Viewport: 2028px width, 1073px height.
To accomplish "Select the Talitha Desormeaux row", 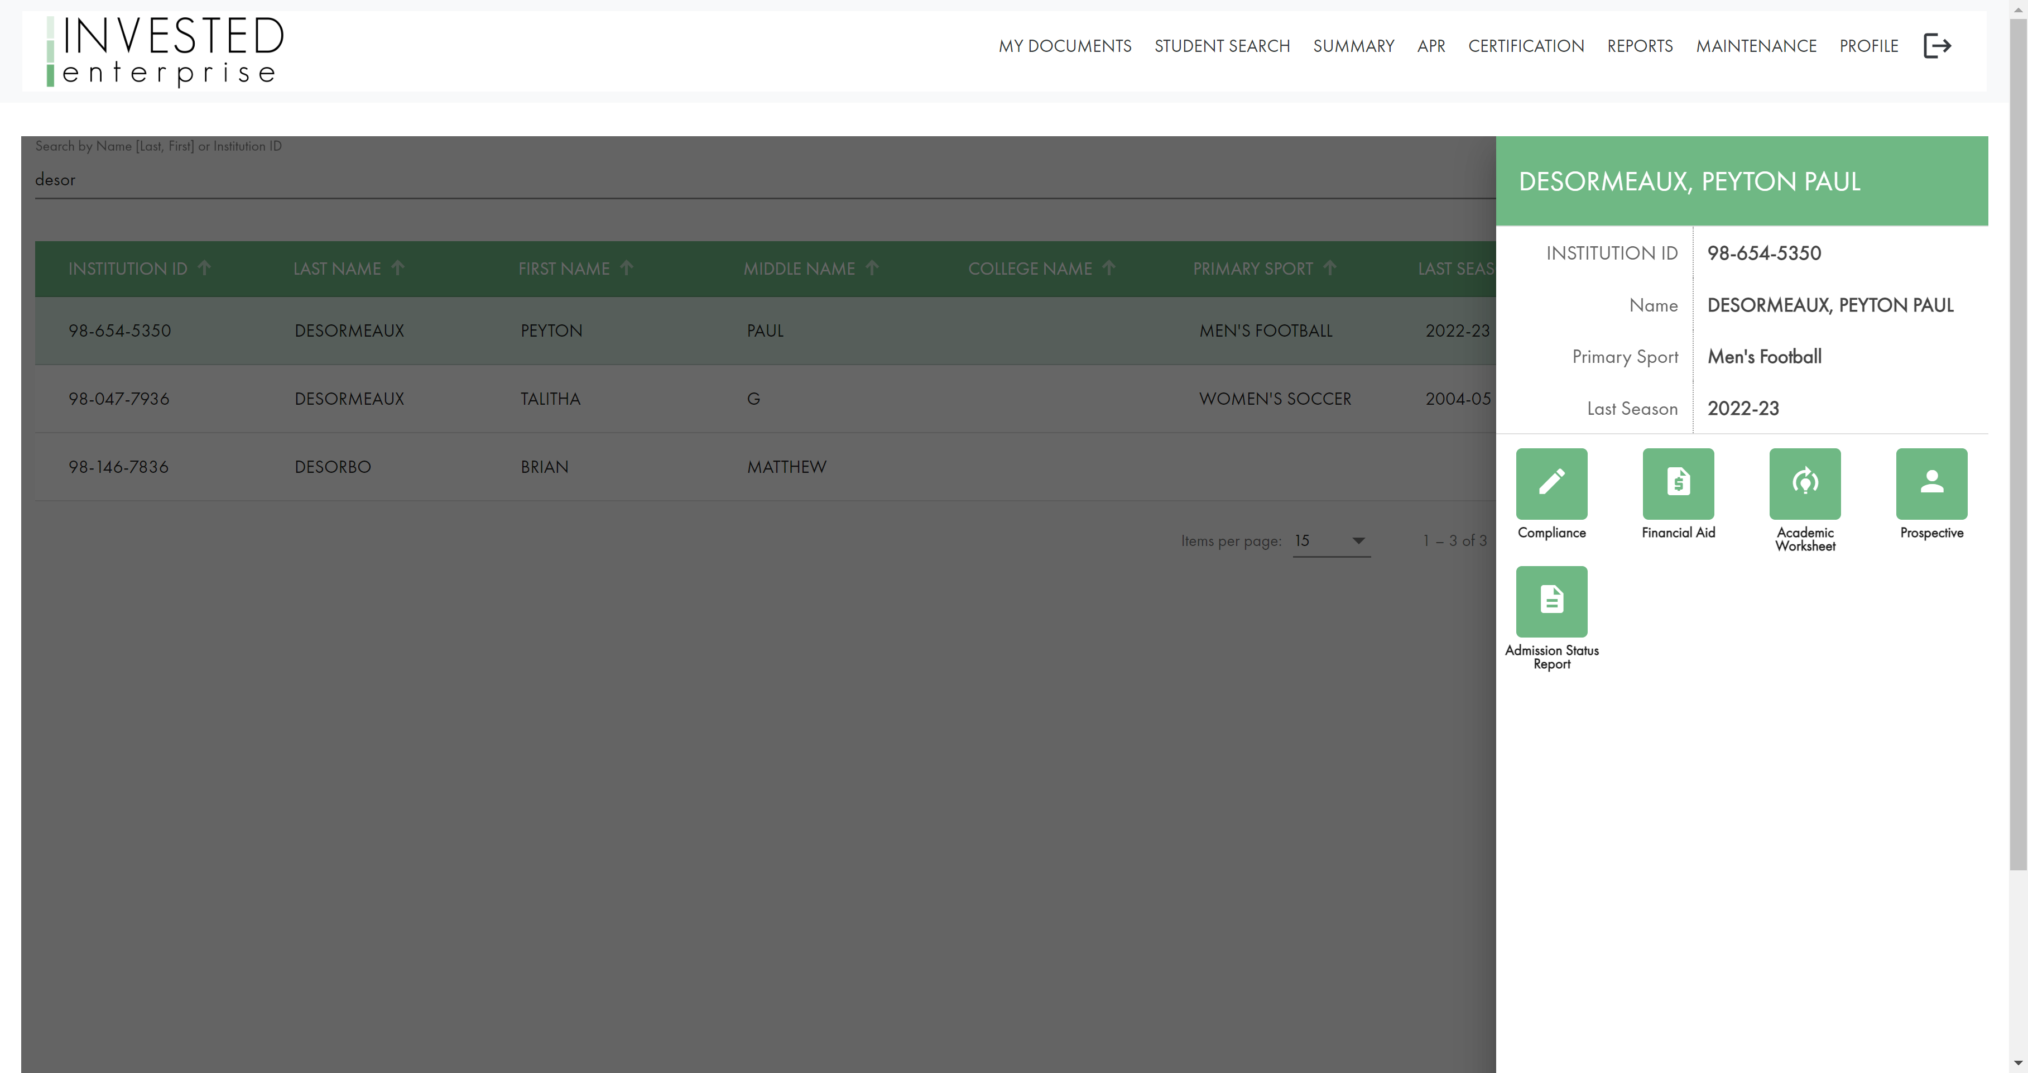I will click(x=551, y=399).
